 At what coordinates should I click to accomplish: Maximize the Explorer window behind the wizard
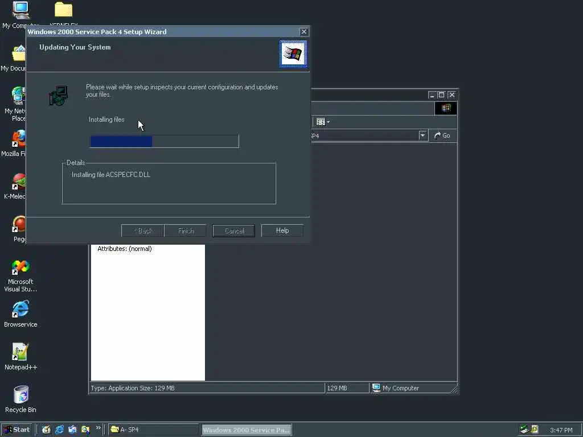pyautogui.click(x=441, y=95)
